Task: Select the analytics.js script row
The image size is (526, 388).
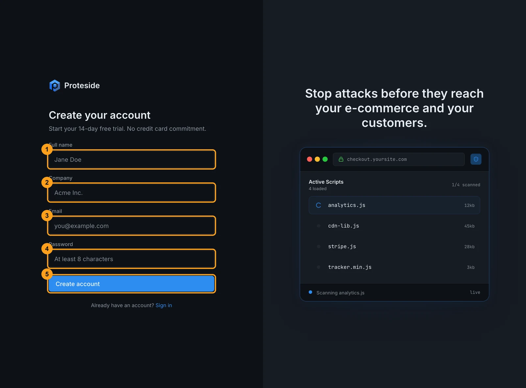Action: click(394, 205)
